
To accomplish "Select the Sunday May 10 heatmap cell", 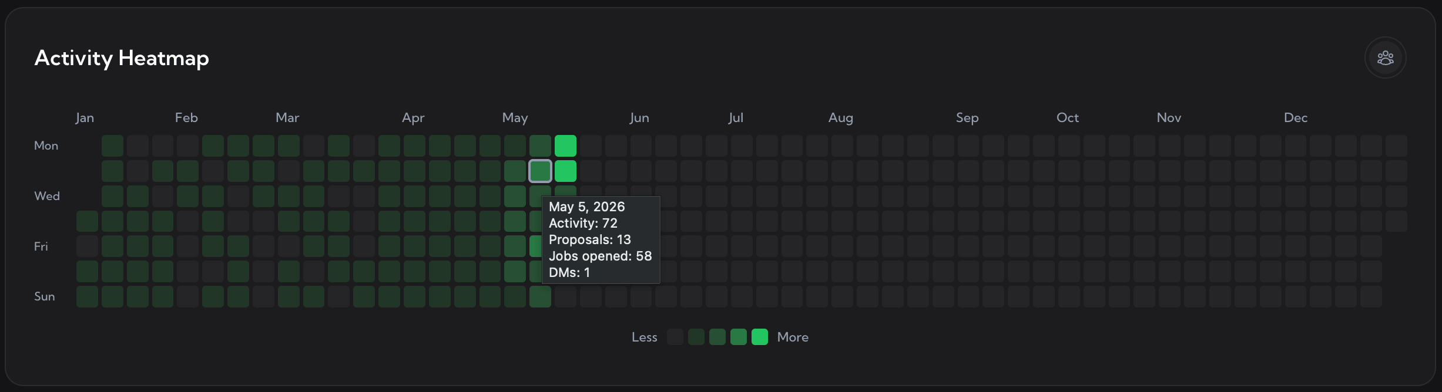I will [x=540, y=296].
